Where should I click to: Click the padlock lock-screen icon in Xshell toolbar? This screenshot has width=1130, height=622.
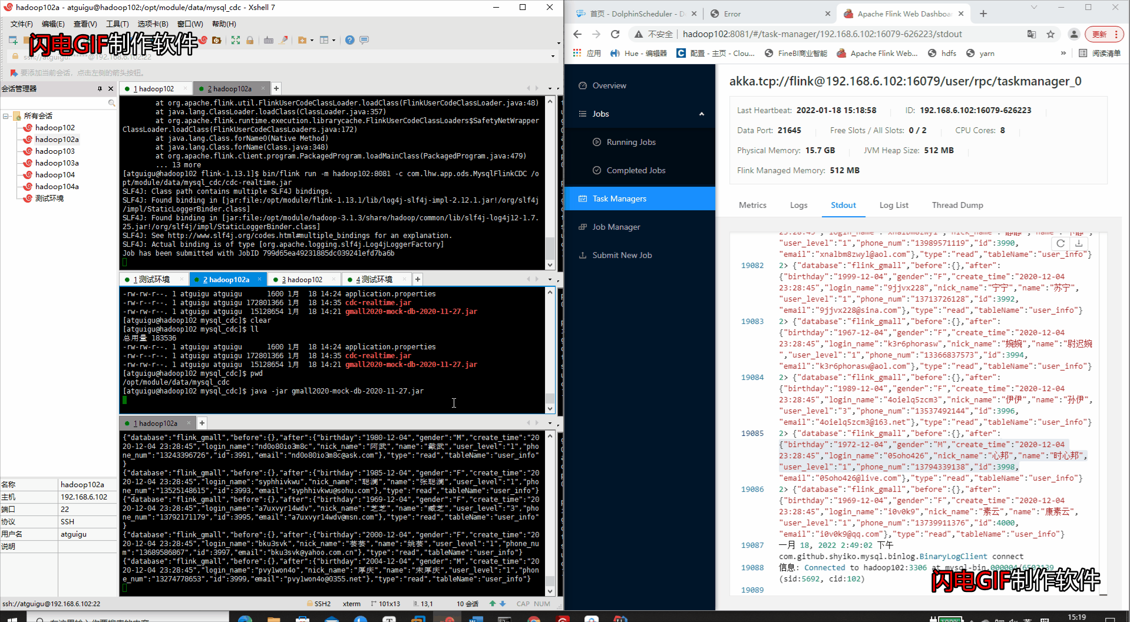pos(250,40)
